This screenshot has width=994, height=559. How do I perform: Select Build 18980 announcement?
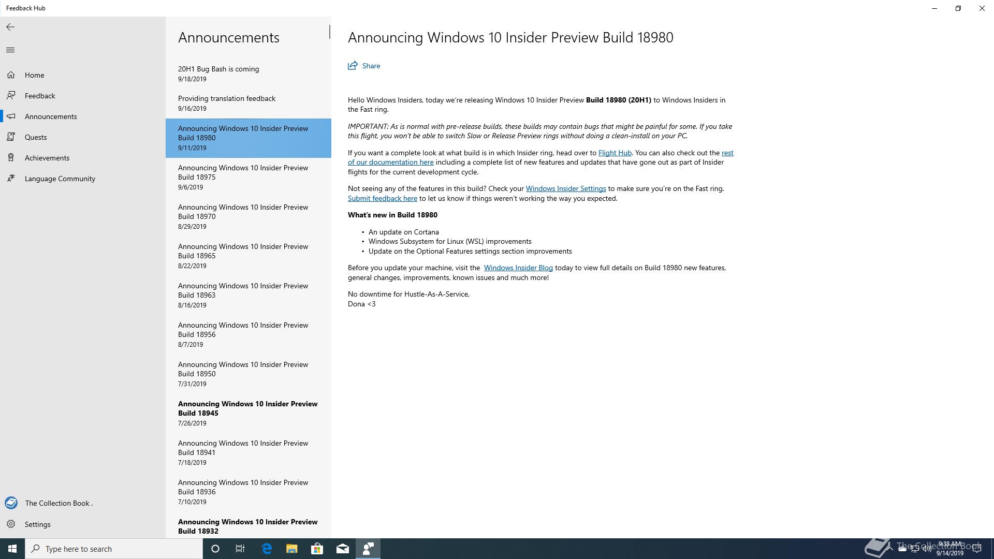pos(248,138)
